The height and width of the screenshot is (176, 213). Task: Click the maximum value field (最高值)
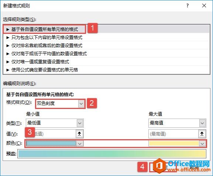(174, 134)
